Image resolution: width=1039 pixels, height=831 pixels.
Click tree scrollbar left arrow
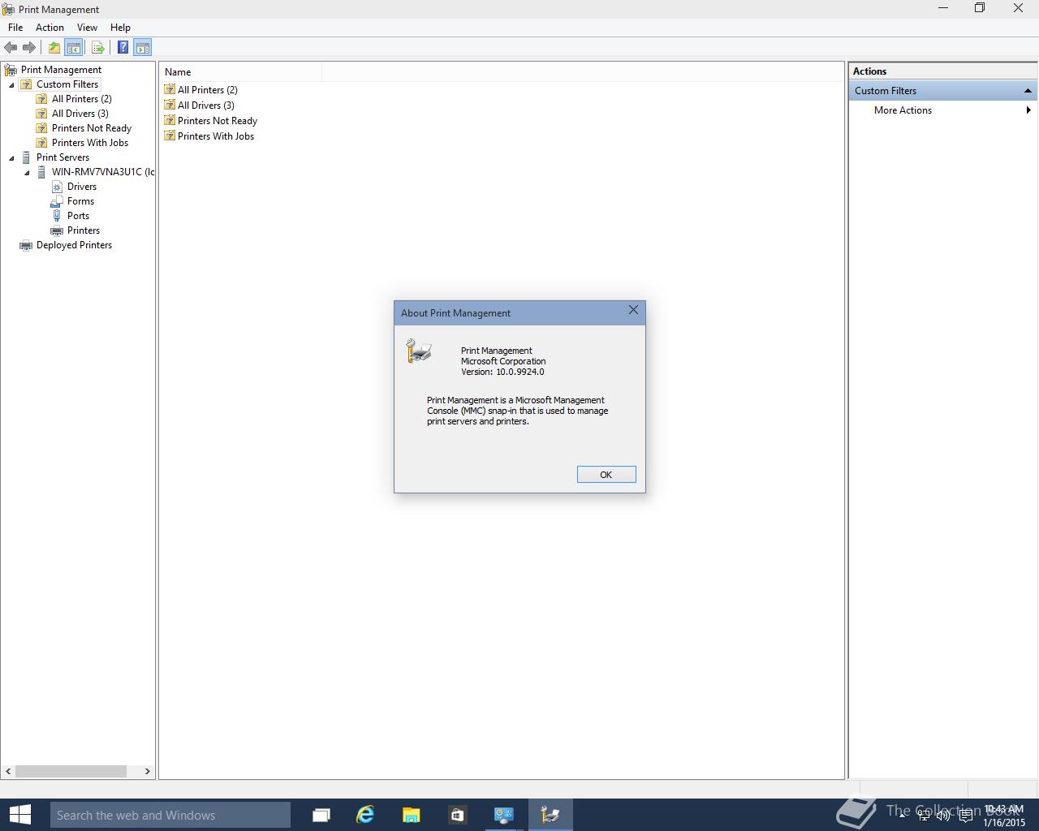coord(8,771)
